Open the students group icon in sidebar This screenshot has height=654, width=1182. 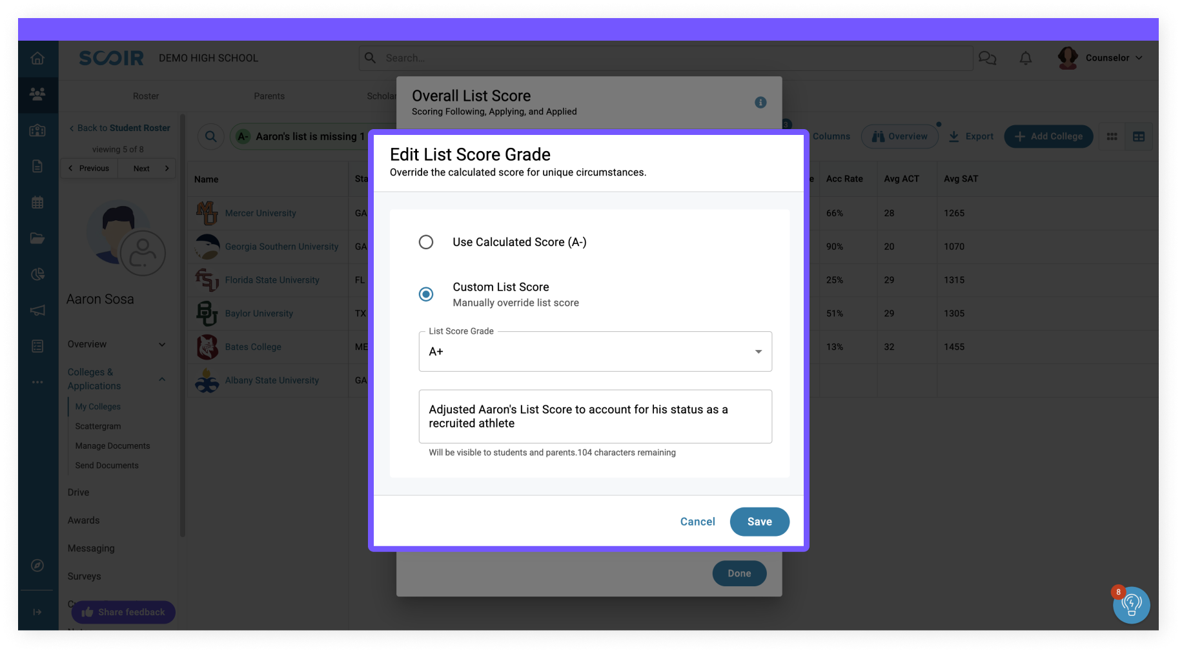click(x=37, y=94)
